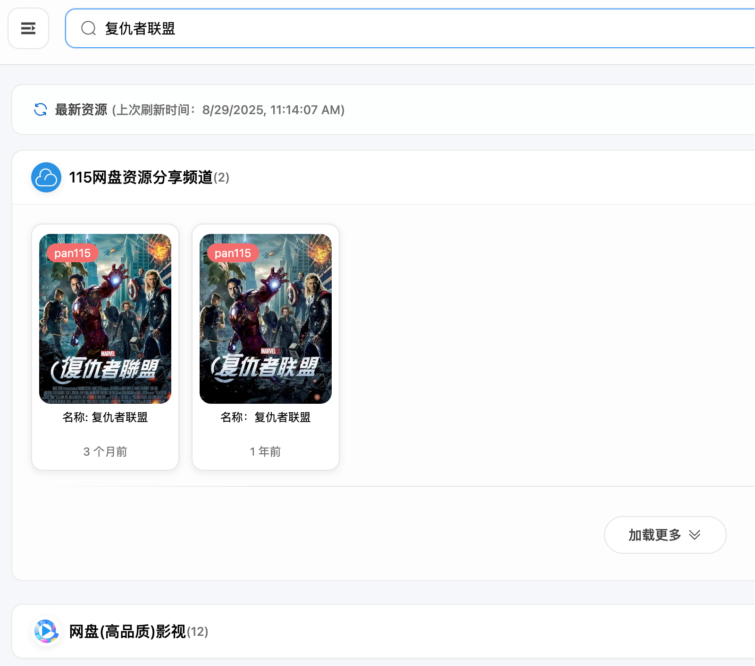This screenshot has height=666, width=755.
Task: Click the pan115 tag on the 3 个月前 card
Action: tap(72, 253)
